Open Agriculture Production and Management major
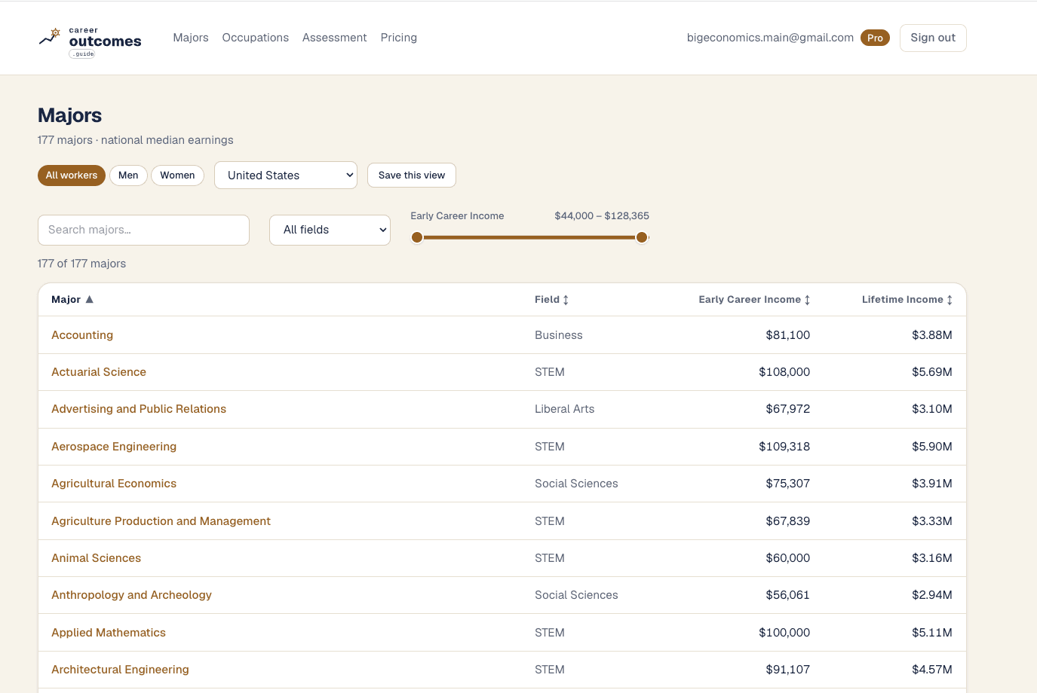 (161, 521)
